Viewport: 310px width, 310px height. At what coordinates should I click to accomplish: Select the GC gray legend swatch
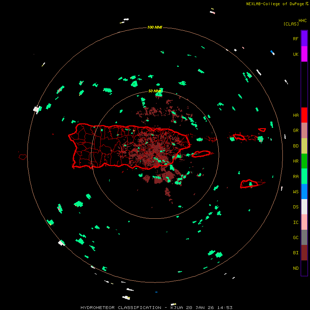[304, 237]
